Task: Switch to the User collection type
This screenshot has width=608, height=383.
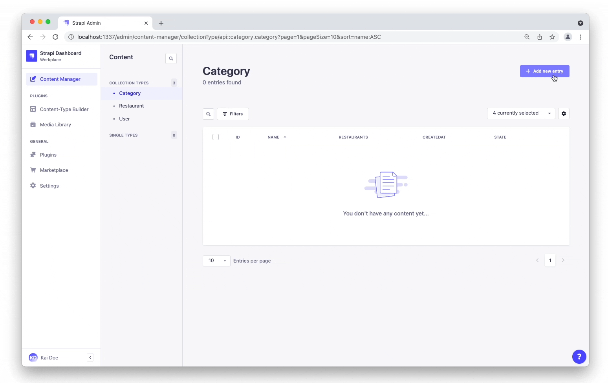Action: pyautogui.click(x=124, y=119)
